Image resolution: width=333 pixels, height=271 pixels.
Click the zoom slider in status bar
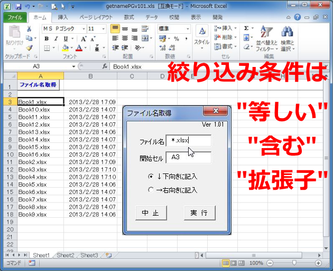(294, 263)
